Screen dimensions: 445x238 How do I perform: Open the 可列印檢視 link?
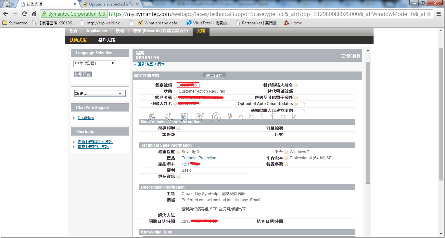click(x=350, y=56)
